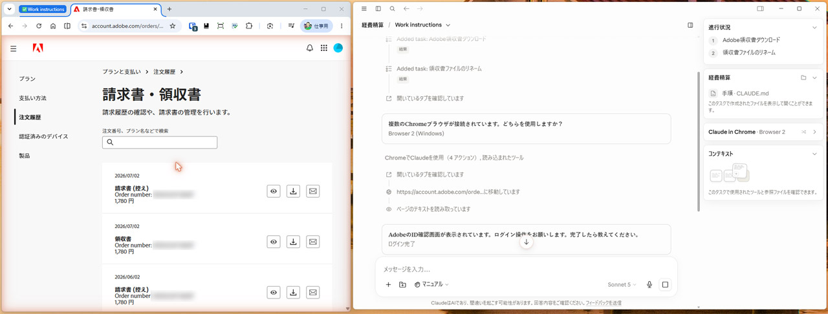Image resolution: width=828 pixels, height=314 pixels.
Task: Toggle the Claude app left sidebar
Action: click(378, 9)
